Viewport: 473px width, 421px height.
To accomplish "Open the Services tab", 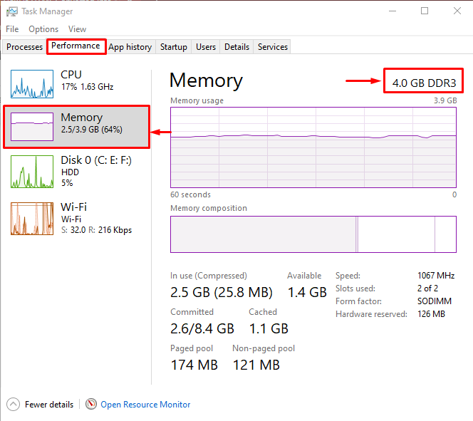I will [x=273, y=47].
